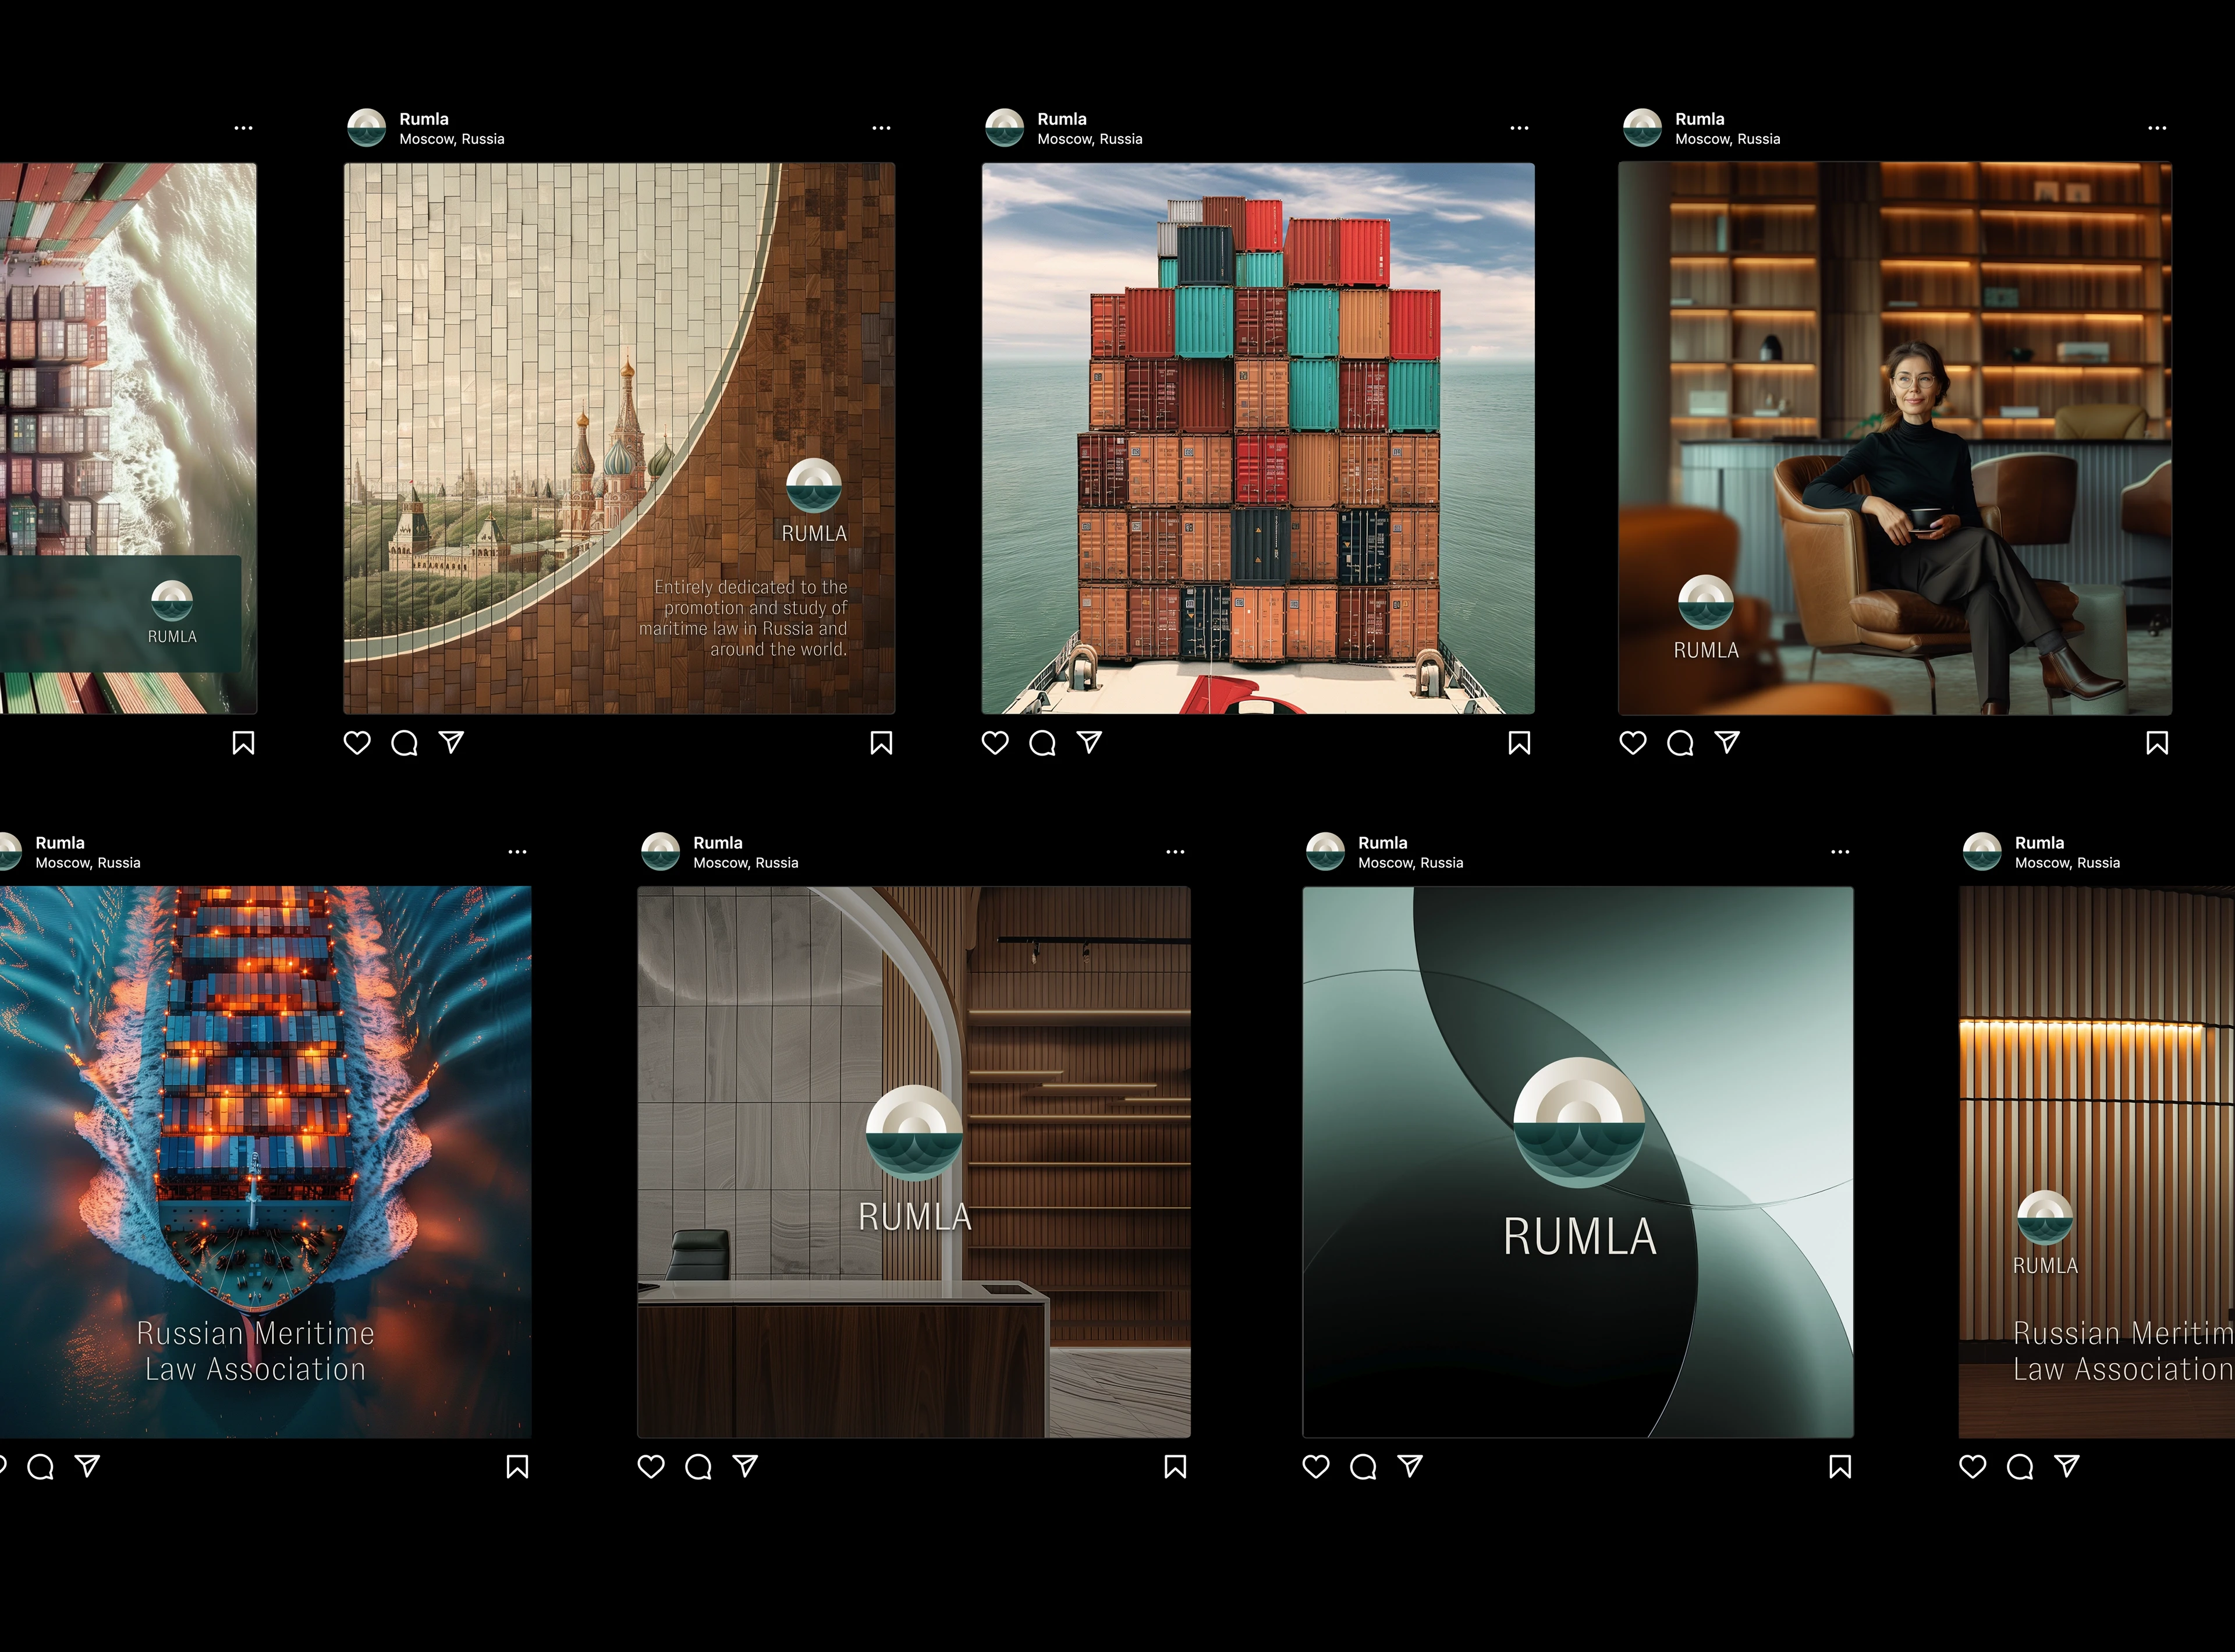The image size is (2235, 1652).
Task: Share the woman in armchair post
Action: click(1727, 742)
